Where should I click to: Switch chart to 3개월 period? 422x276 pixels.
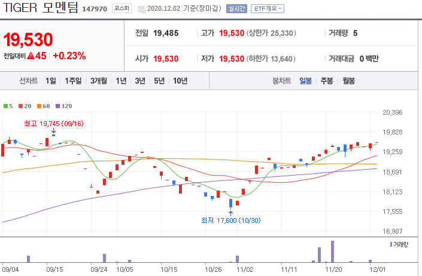[99, 81]
